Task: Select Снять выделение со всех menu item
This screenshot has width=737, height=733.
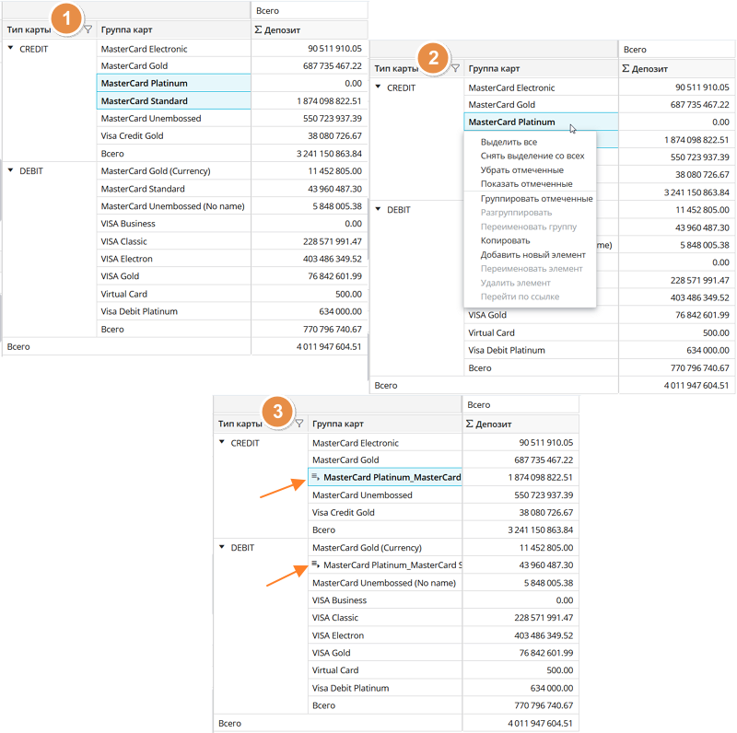Action: (532, 157)
